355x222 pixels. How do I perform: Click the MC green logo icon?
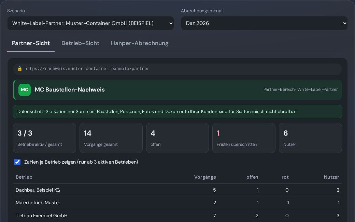[x=25, y=90]
